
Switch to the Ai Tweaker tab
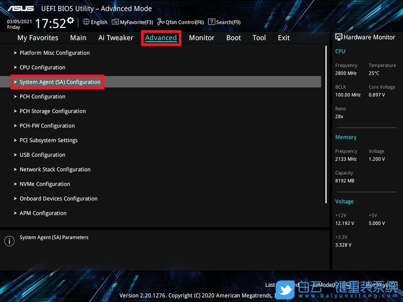pyautogui.click(x=116, y=38)
